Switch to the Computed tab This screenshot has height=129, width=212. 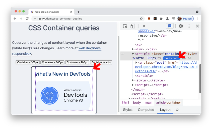point(146,110)
